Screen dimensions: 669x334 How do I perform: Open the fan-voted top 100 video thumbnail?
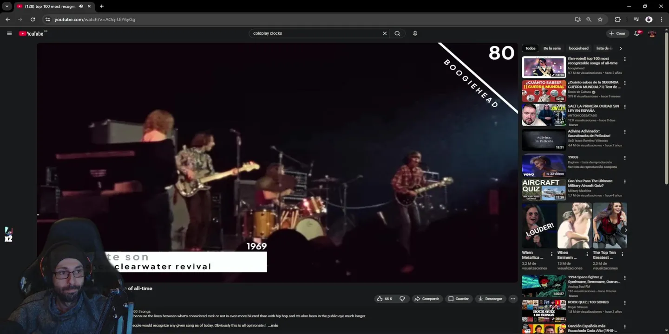[x=544, y=67]
